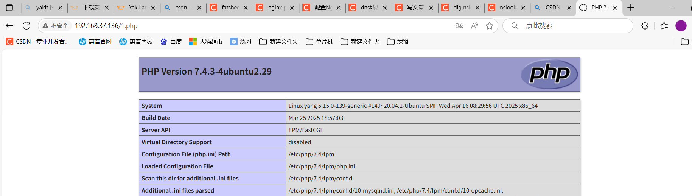Select the Build Date value Mar 25 2025

[316, 118]
